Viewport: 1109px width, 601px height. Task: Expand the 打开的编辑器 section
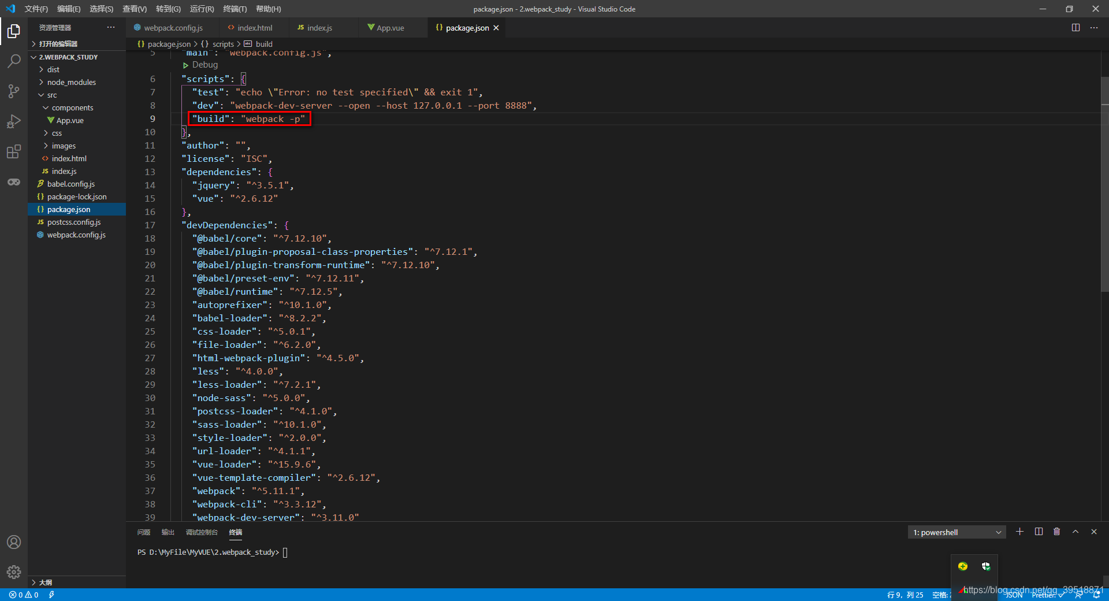click(x=77, y=44)
